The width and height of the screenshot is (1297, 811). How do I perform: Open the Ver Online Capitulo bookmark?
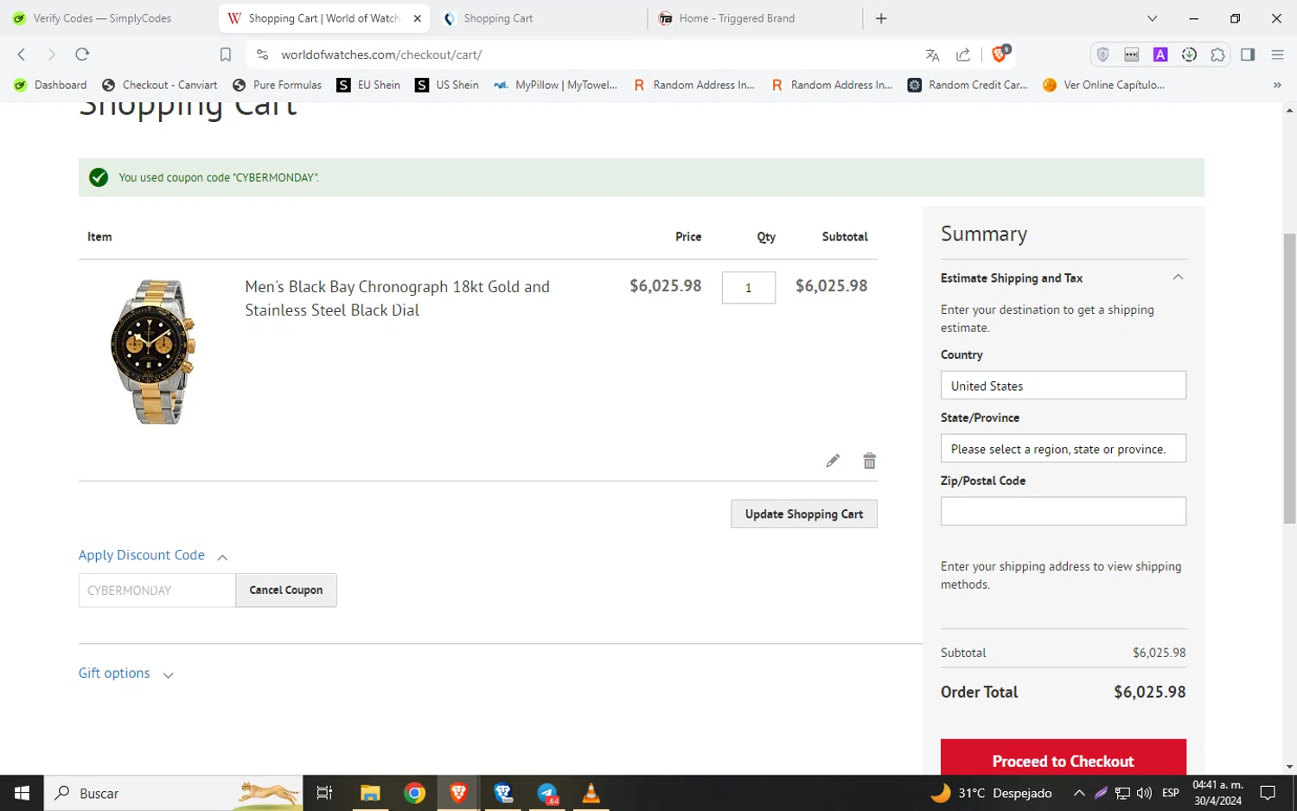coord(1104,85)
